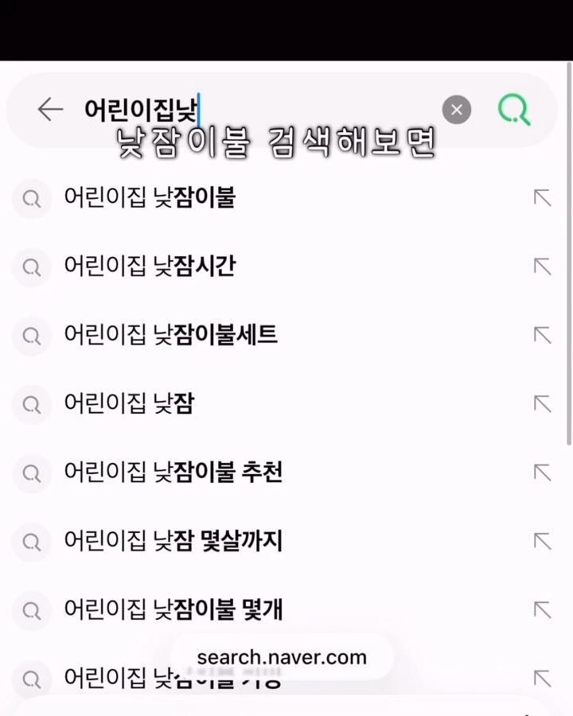Tap the back arrow in search bar
Screen dimensions: 573x716
click(x=50, y=110)
